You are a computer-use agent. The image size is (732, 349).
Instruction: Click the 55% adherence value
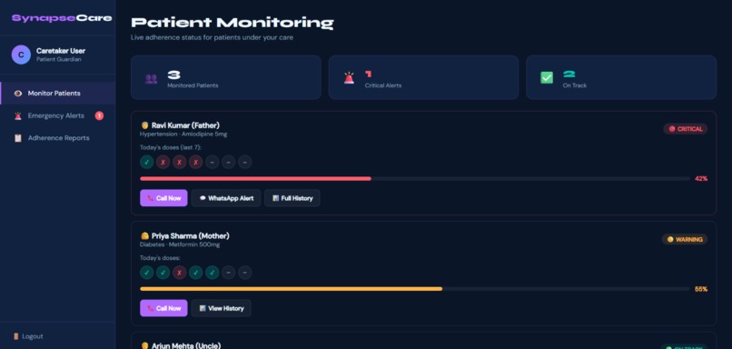click(x=701, y=289)
